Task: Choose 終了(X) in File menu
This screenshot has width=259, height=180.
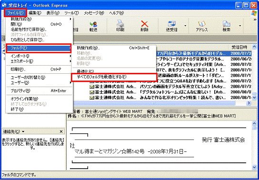Action: (x=40, y=109)
